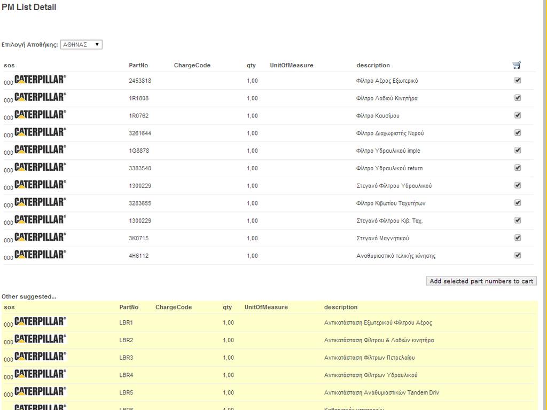The height and width of the screenshot is (410, 547).
Task: Select part number 3261644
Action: pos(140,133)
